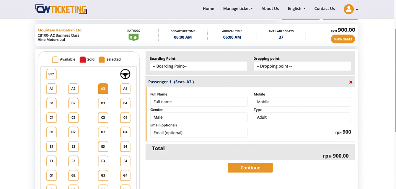Viewport: 396px width, 189px height.
Task: Open the Boarding Point dropdown
Action: 198,66
